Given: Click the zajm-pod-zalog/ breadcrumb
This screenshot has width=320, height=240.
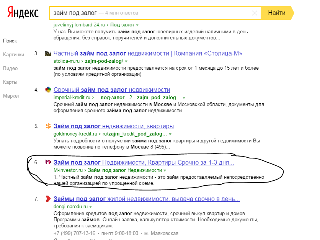Looking at the screenshot, I should 104,61.
